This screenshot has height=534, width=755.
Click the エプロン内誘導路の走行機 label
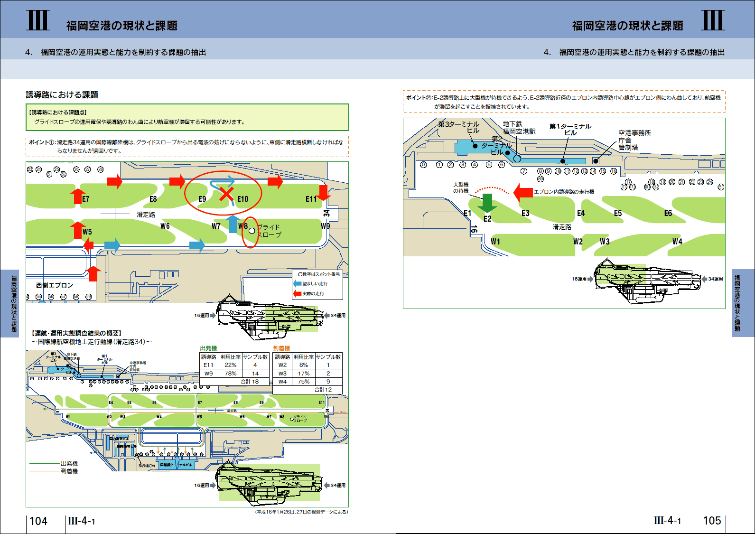point(564,192)
